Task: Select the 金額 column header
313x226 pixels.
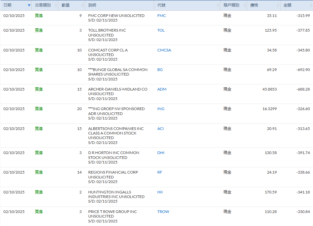Action: [297, 6]
